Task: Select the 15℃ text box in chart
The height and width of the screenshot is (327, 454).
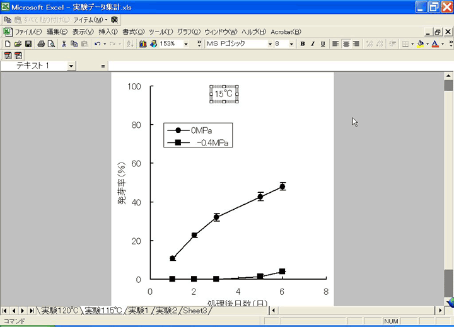Action: (224, 94)
